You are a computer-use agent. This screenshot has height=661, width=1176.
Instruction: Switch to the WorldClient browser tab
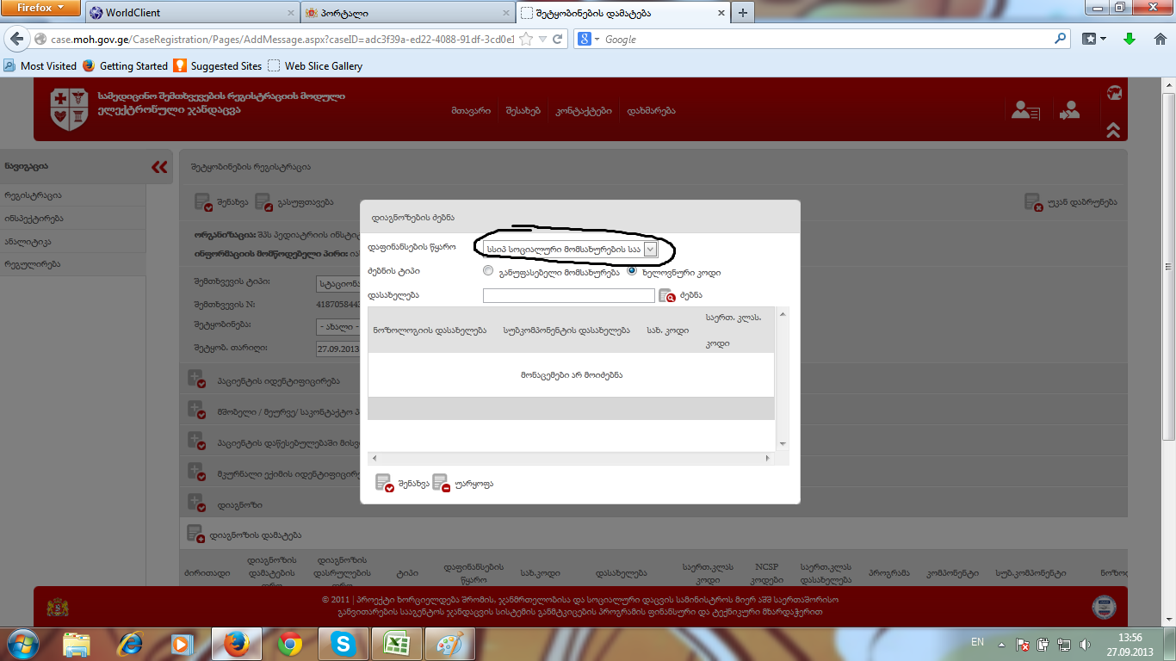[189, 13]
